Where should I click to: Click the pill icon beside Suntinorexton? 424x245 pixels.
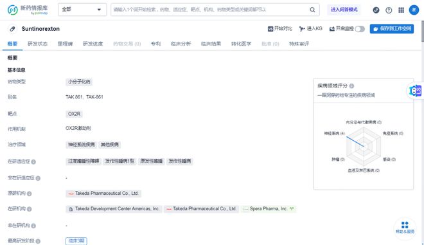pos(12,29)
